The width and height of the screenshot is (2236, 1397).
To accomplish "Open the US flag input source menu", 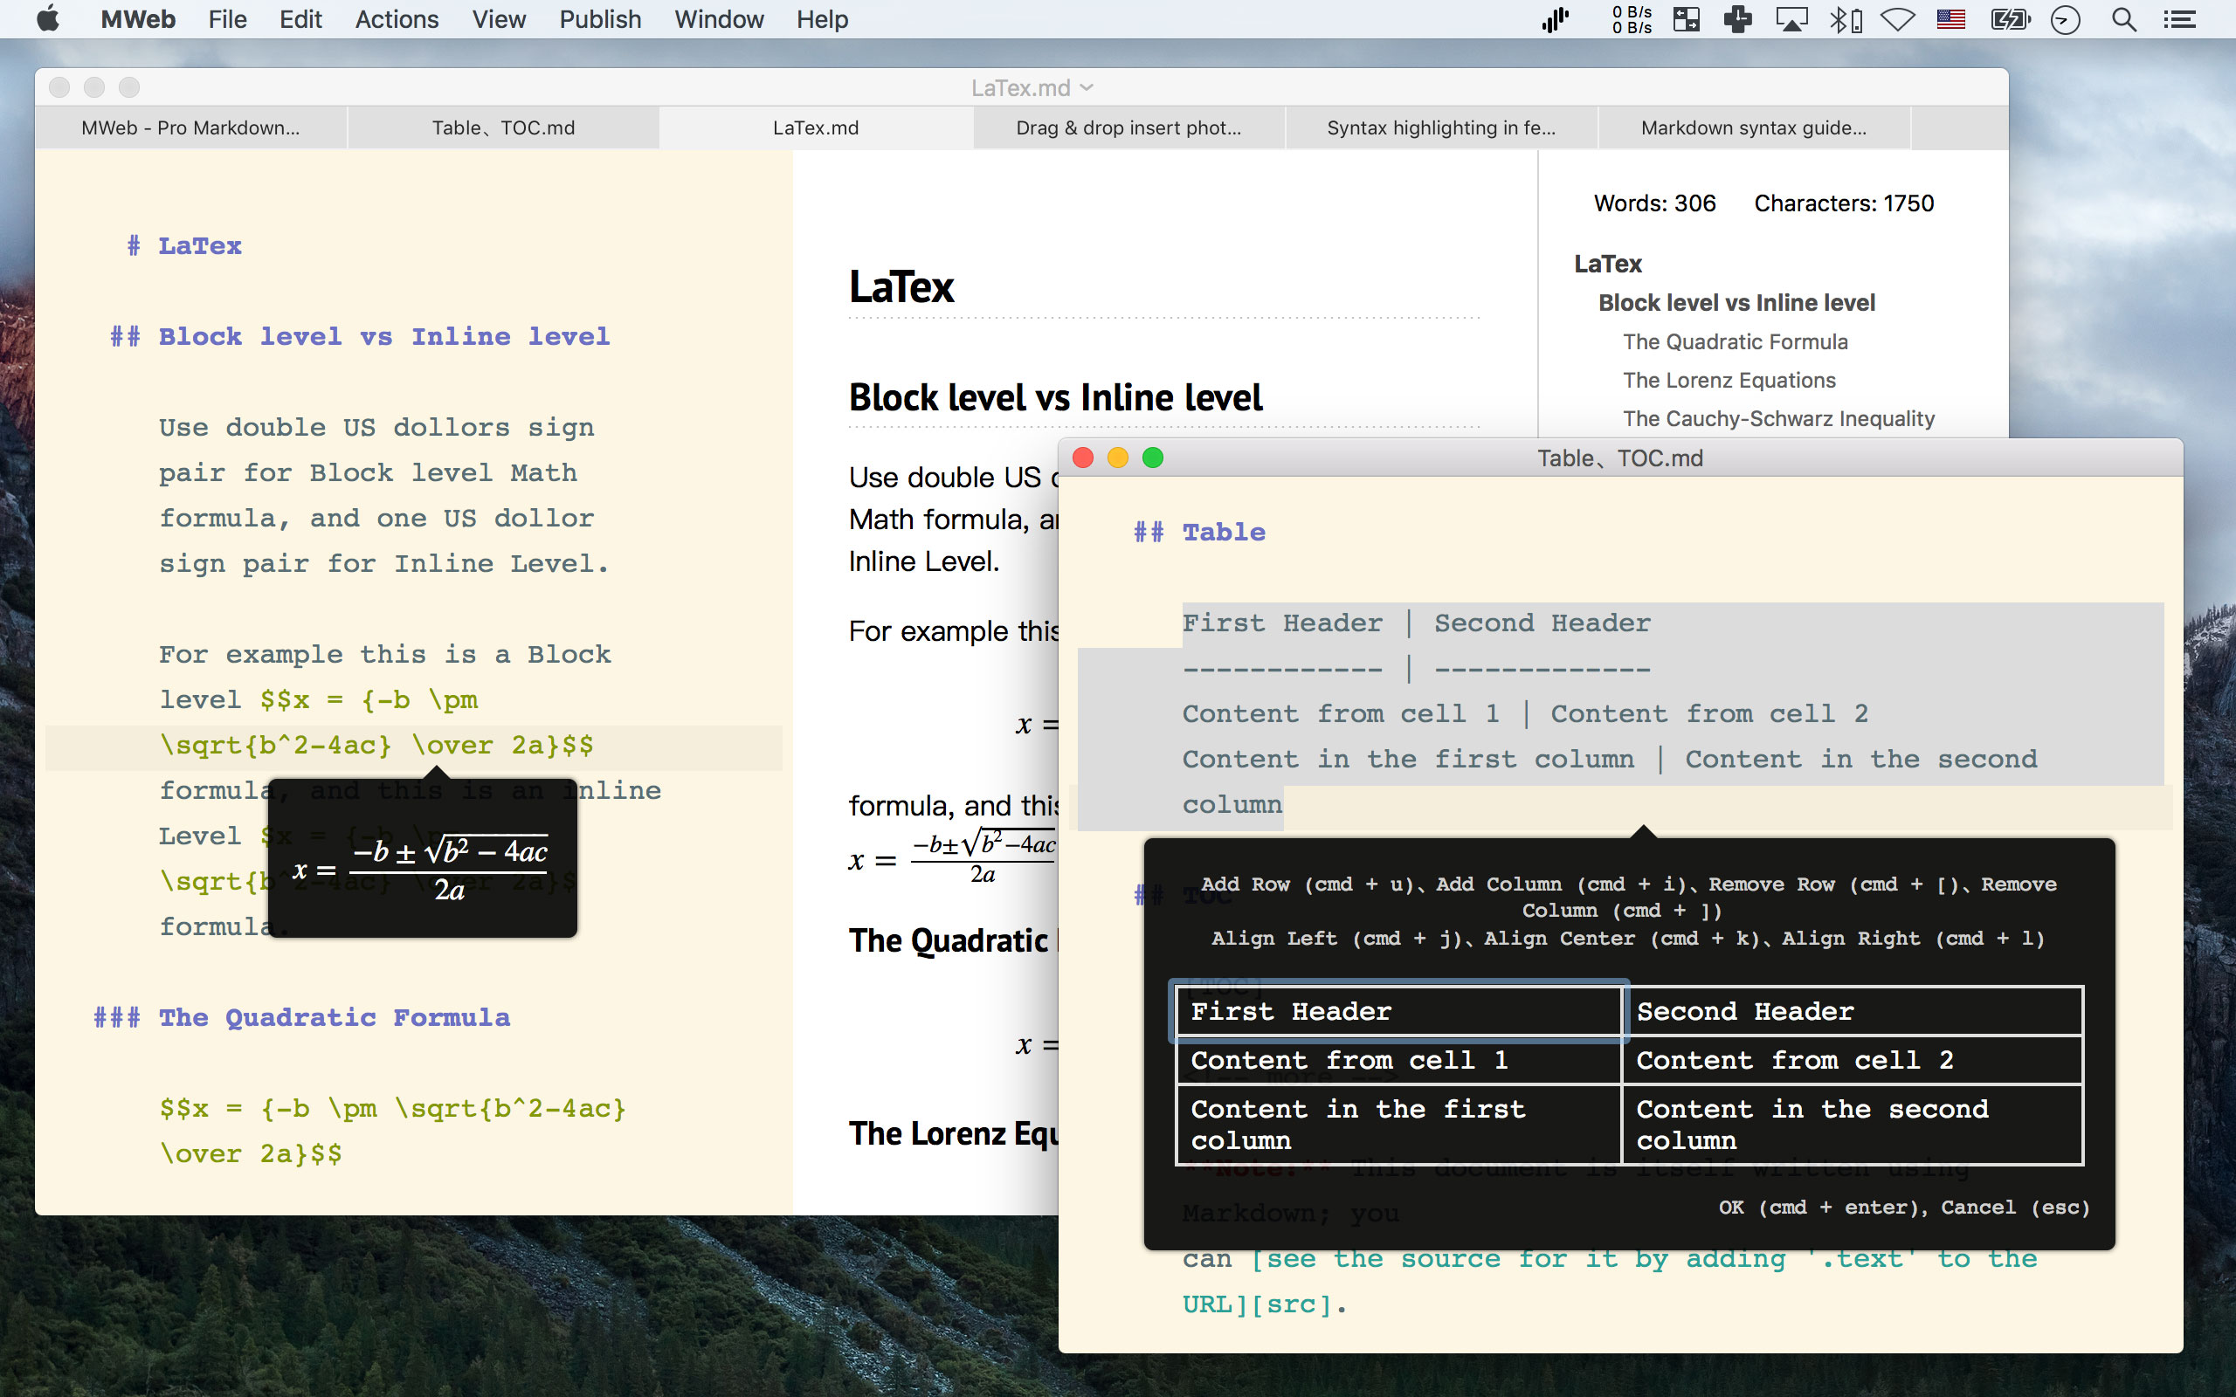I will tap(1950, 19).
